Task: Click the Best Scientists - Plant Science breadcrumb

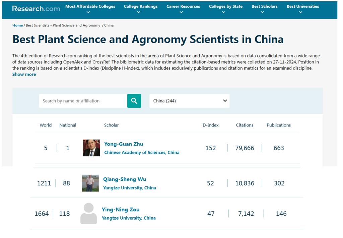Action: click(x=63, y=25)
